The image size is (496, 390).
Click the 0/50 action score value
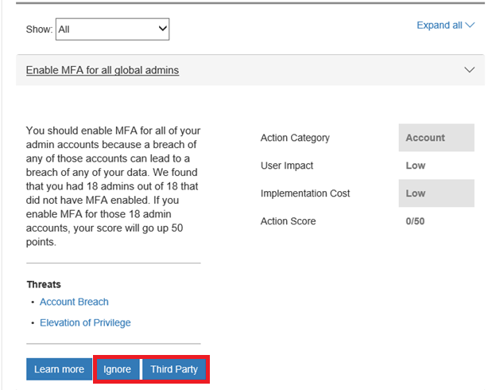415,221
